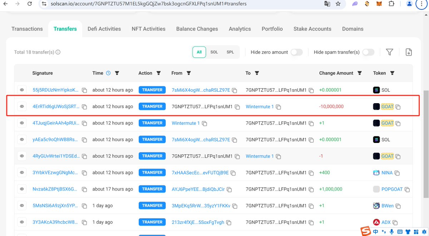Filter transfers by SPL
The height and width of the screenshot is (236, 429).
[x=230, y=52]
